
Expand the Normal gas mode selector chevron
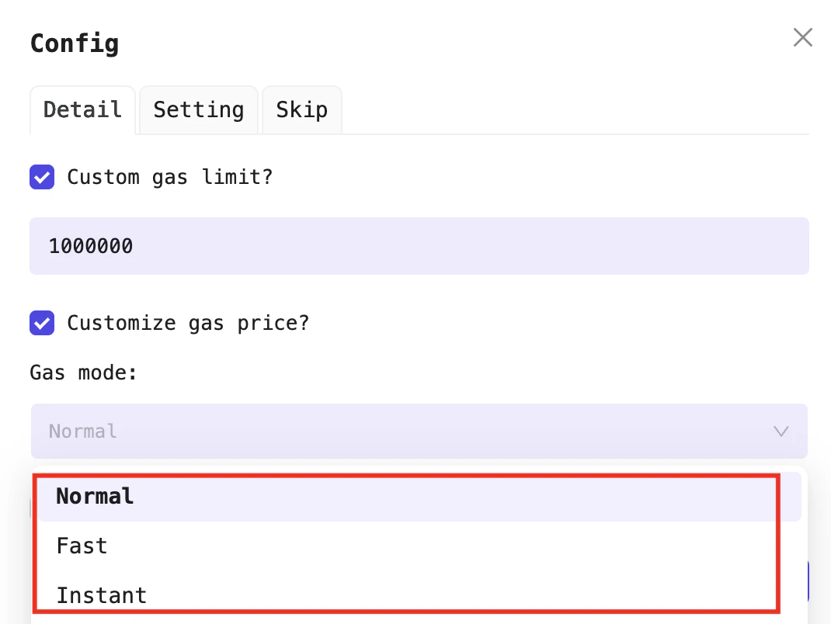tap(781, 431)
